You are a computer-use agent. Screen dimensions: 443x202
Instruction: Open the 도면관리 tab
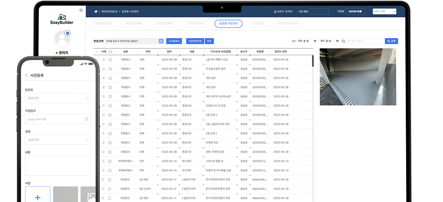[x=258, y=24]
